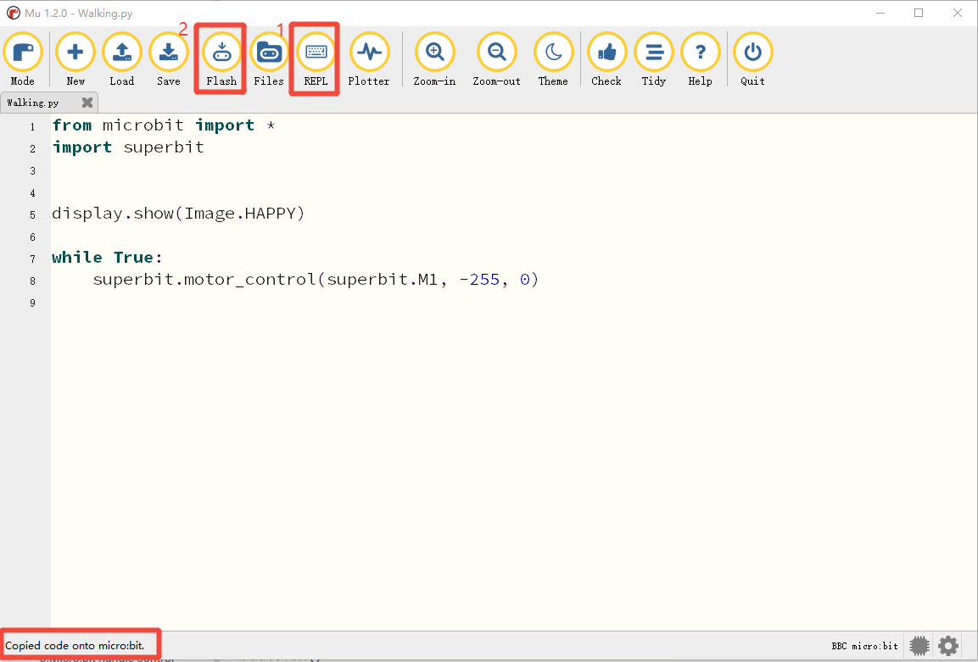Open the micro:bit Files panel

click(269, 60)
